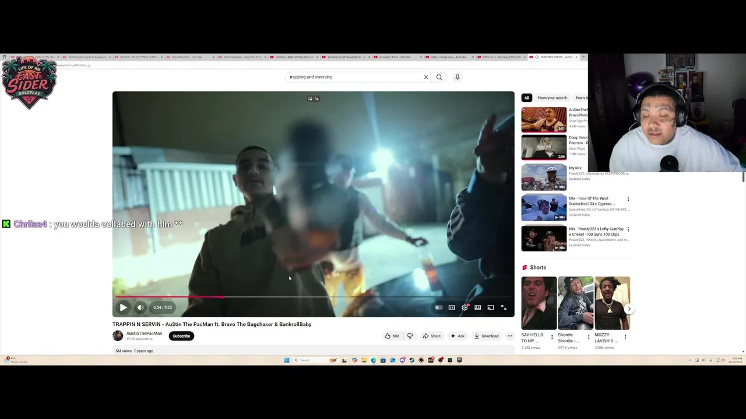Dislike the video
Viewport: 746px width, 419px height.
pos(410,336)
